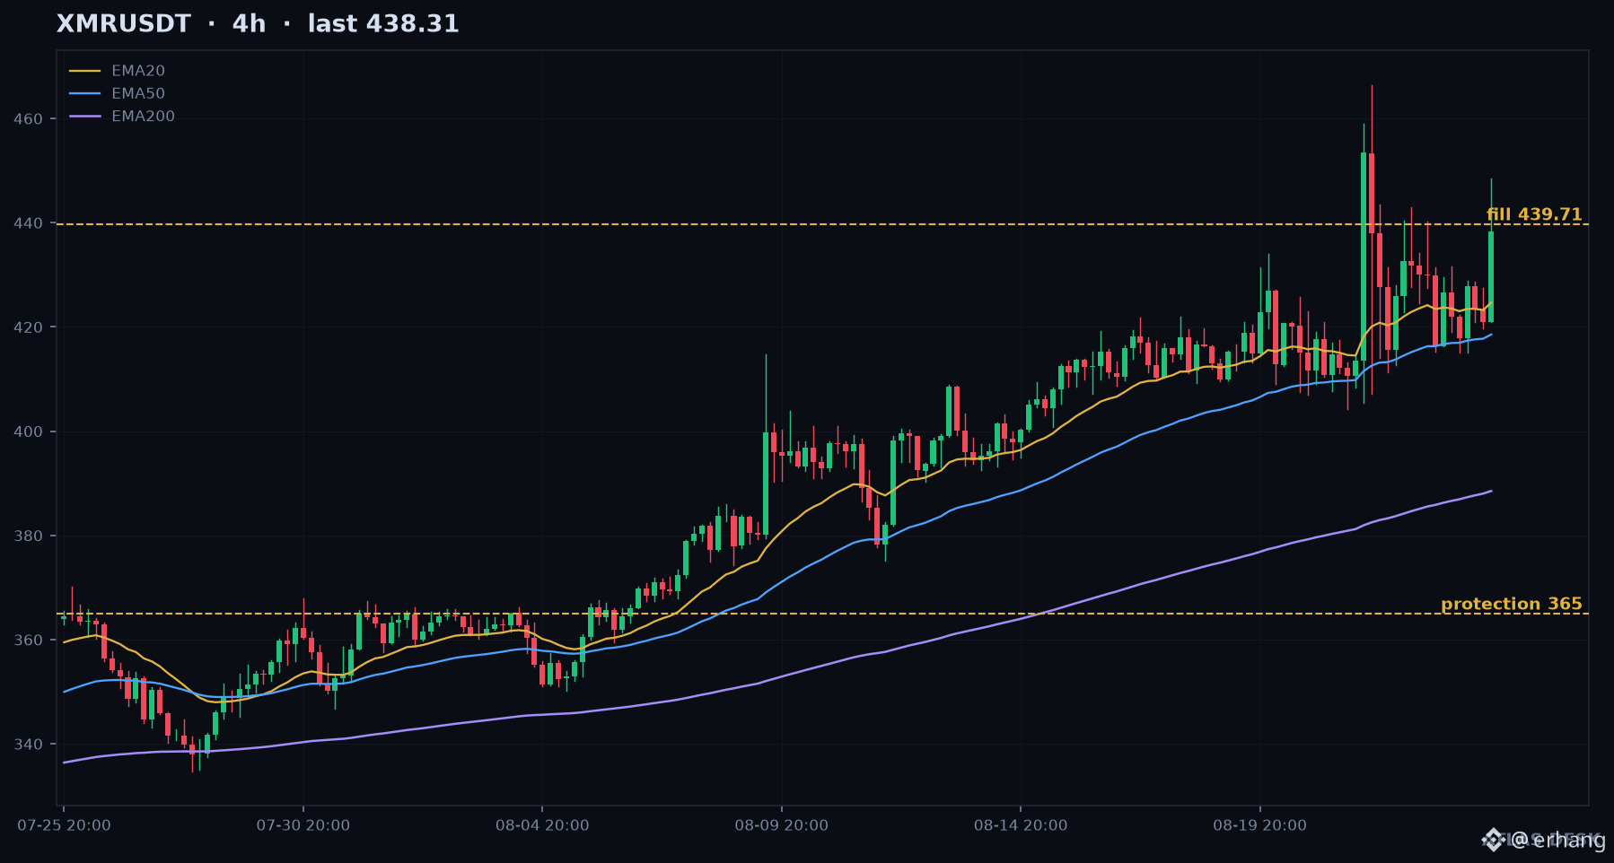Click the 400 price axis label
The image size is (1614, 863).
tap(29, 431)
